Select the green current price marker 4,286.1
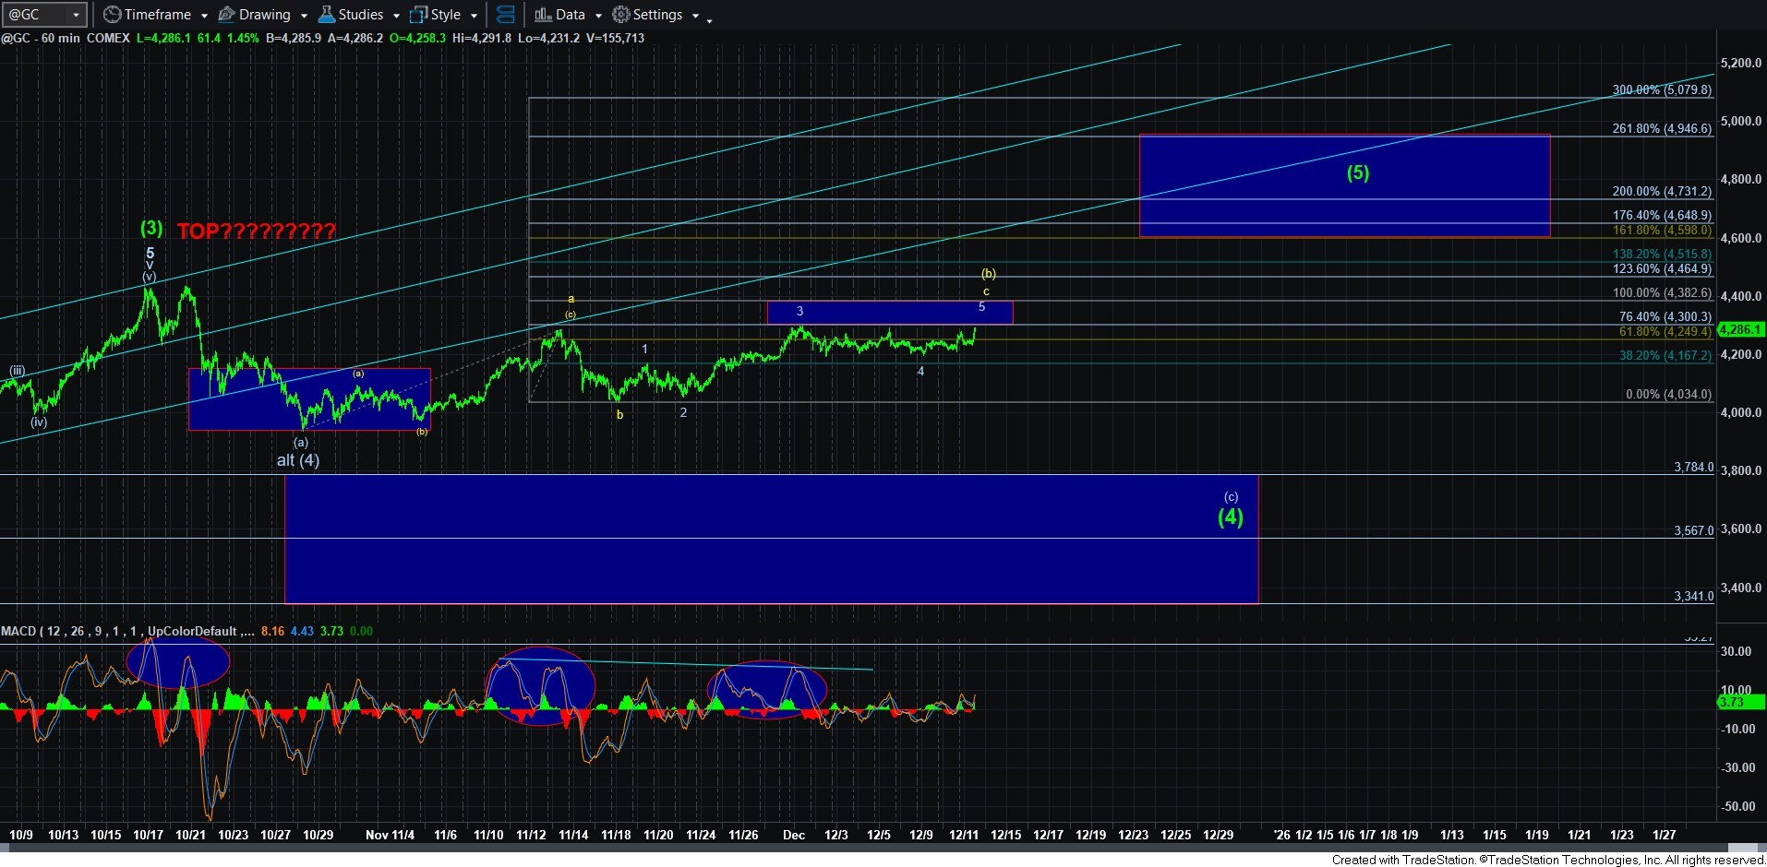Screen dimensions: 1767x867 pos(1741,329)
